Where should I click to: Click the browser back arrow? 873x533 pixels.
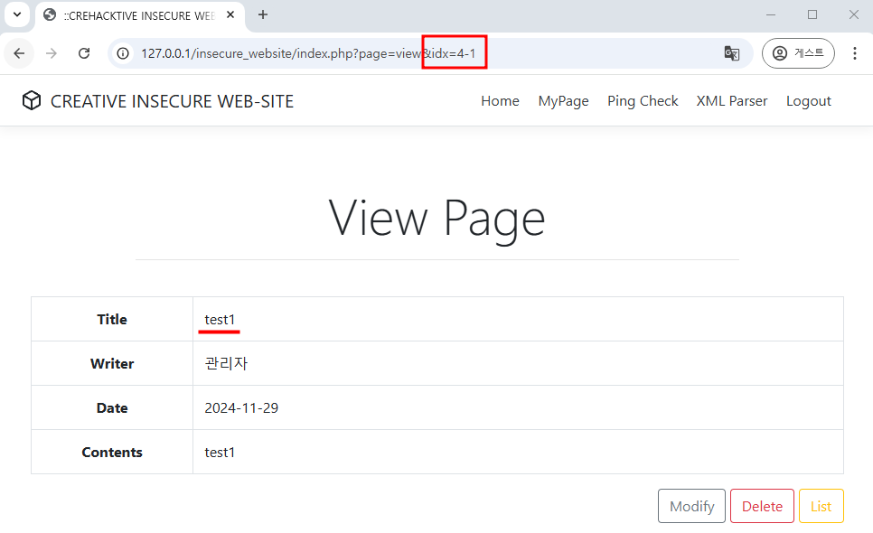(x=19, y=53)
